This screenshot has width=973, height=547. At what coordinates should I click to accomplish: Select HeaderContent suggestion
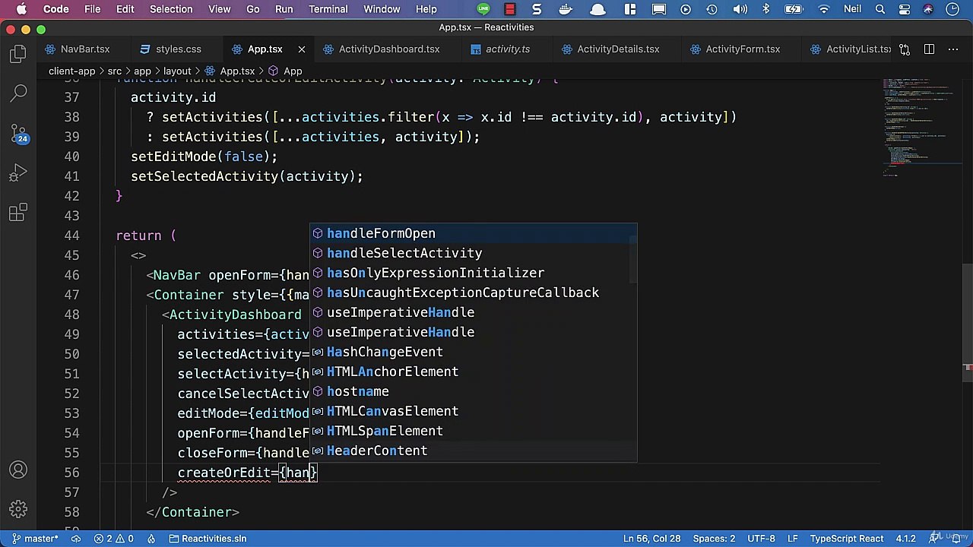coord(473,451)
